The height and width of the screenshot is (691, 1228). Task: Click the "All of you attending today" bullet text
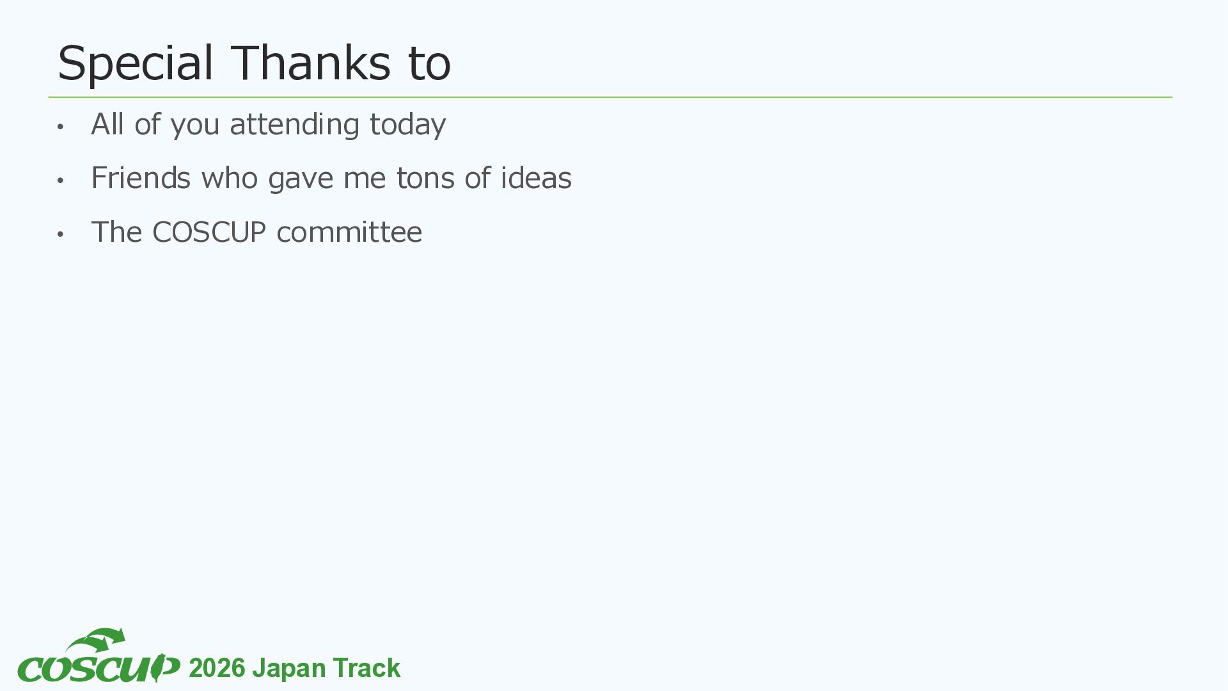[269, 124]
